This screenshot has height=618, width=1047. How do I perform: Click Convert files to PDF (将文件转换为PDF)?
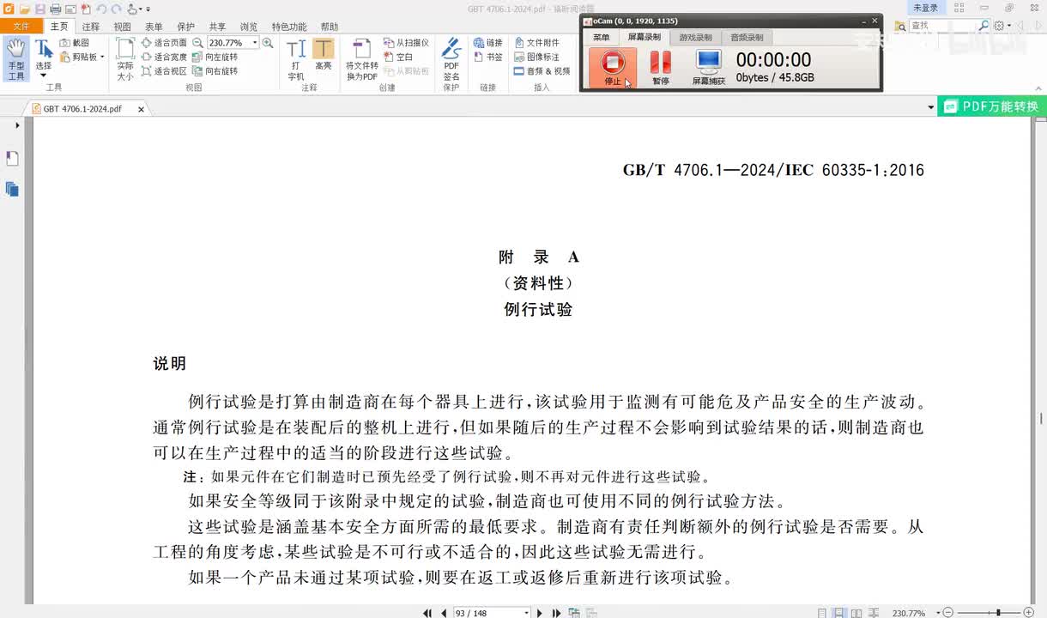(x=361, y=59)
